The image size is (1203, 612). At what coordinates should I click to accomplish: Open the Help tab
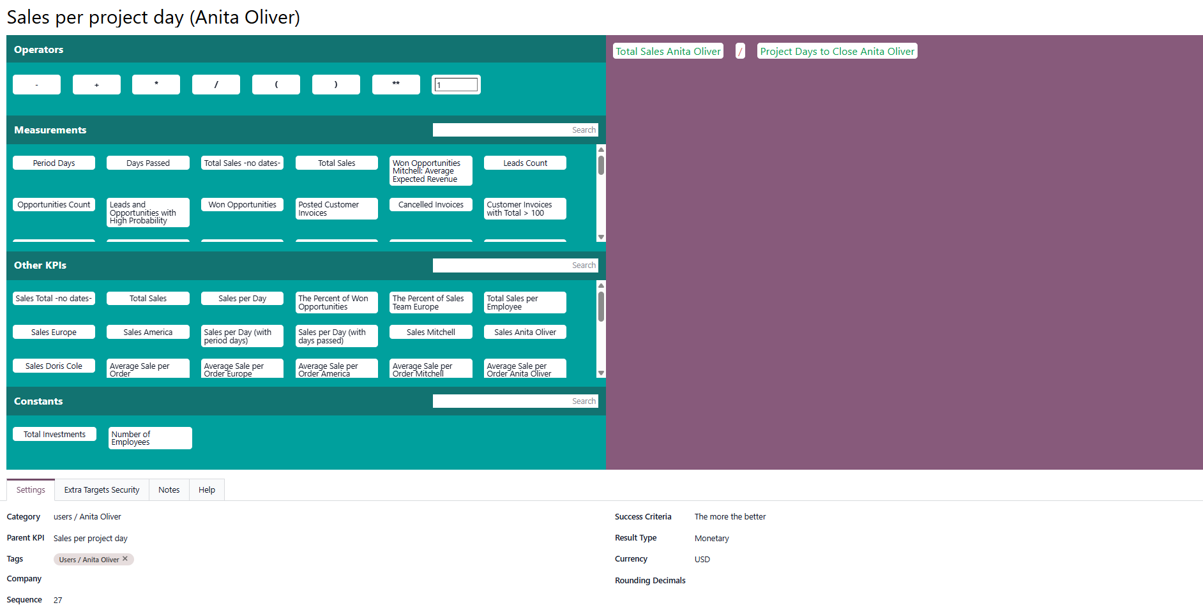pos(206,490)
